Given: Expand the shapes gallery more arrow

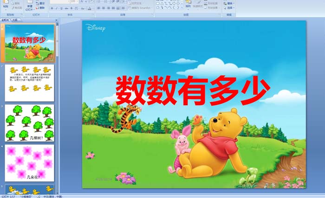Looking at the screenshot, I should coord(182,7).
